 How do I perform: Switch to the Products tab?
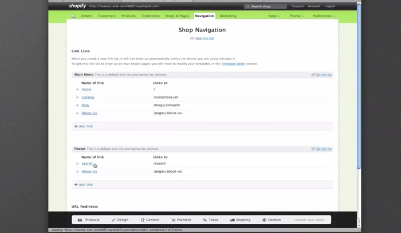point(128,16)
